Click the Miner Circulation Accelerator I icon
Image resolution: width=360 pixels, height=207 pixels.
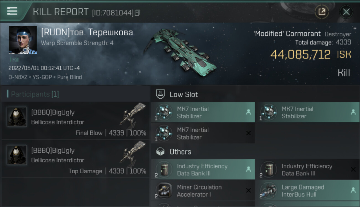[x=164, y=191]
